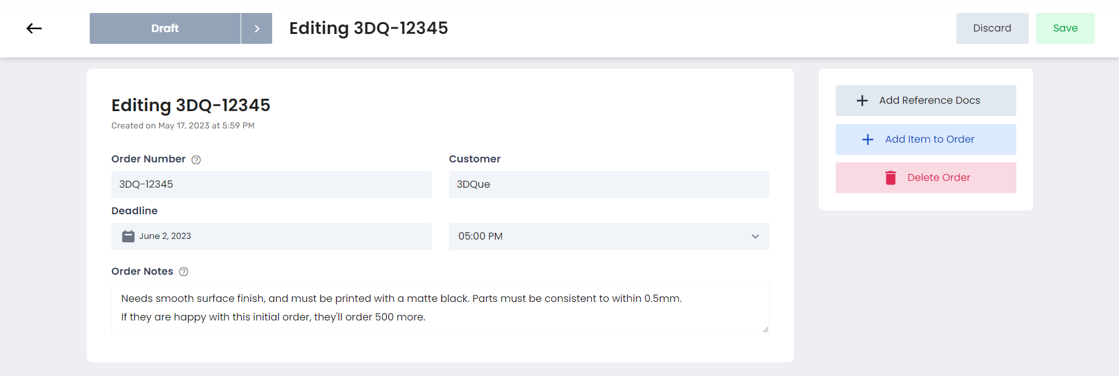Click the down chevron in the deadline time field
The width and height of the screenshot is (1119, 376).
755,236
